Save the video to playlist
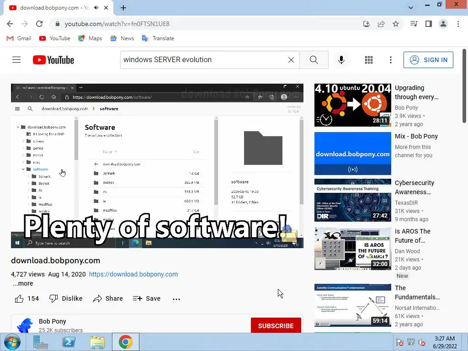 coord(147,298)
